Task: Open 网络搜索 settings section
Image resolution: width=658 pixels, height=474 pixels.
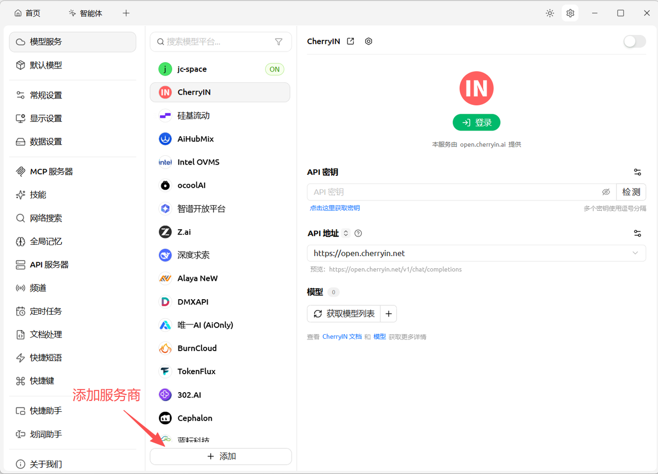Action: (x=72, y=218)
